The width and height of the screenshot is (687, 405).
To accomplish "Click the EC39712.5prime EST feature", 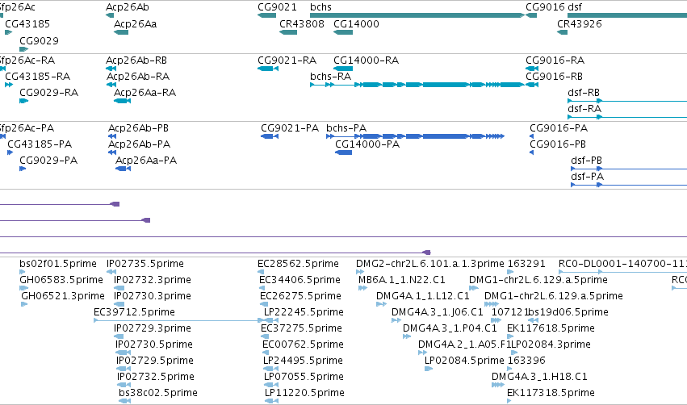I will pos(179,320).
